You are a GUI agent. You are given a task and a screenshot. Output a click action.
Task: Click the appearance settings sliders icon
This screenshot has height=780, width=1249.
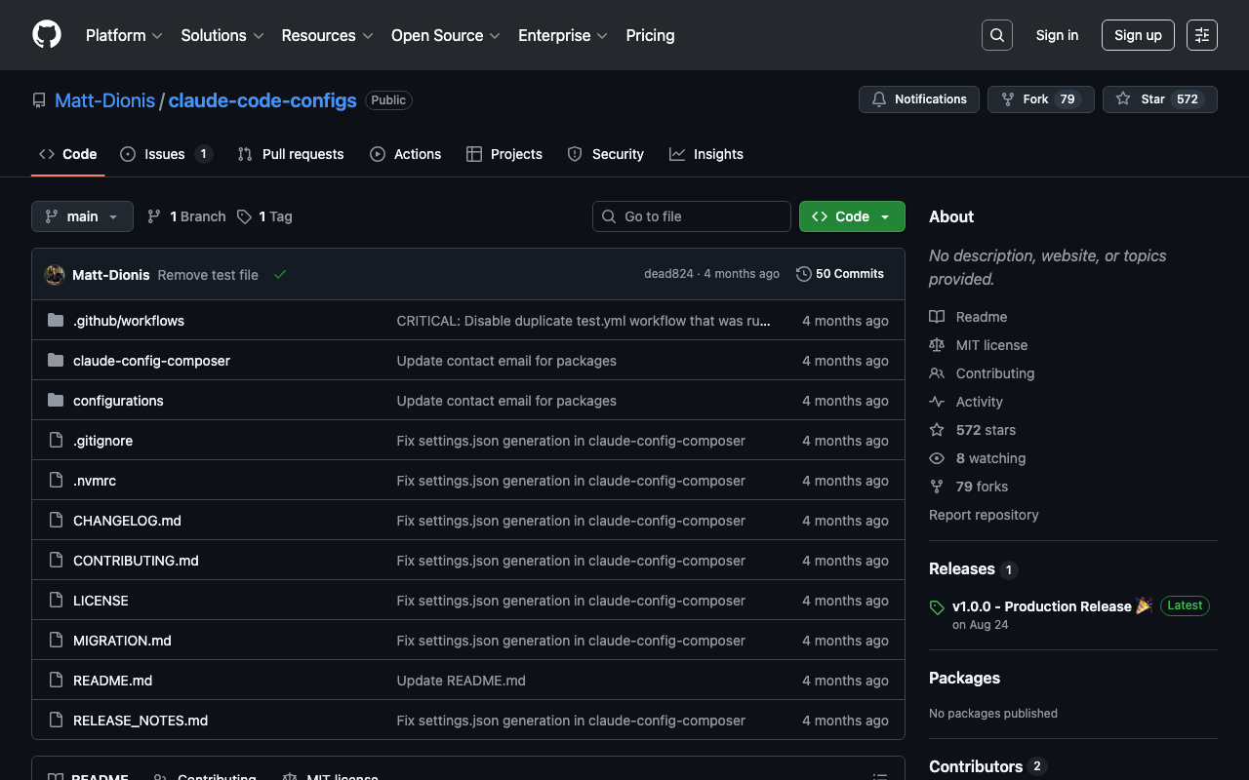(1201, 35)
